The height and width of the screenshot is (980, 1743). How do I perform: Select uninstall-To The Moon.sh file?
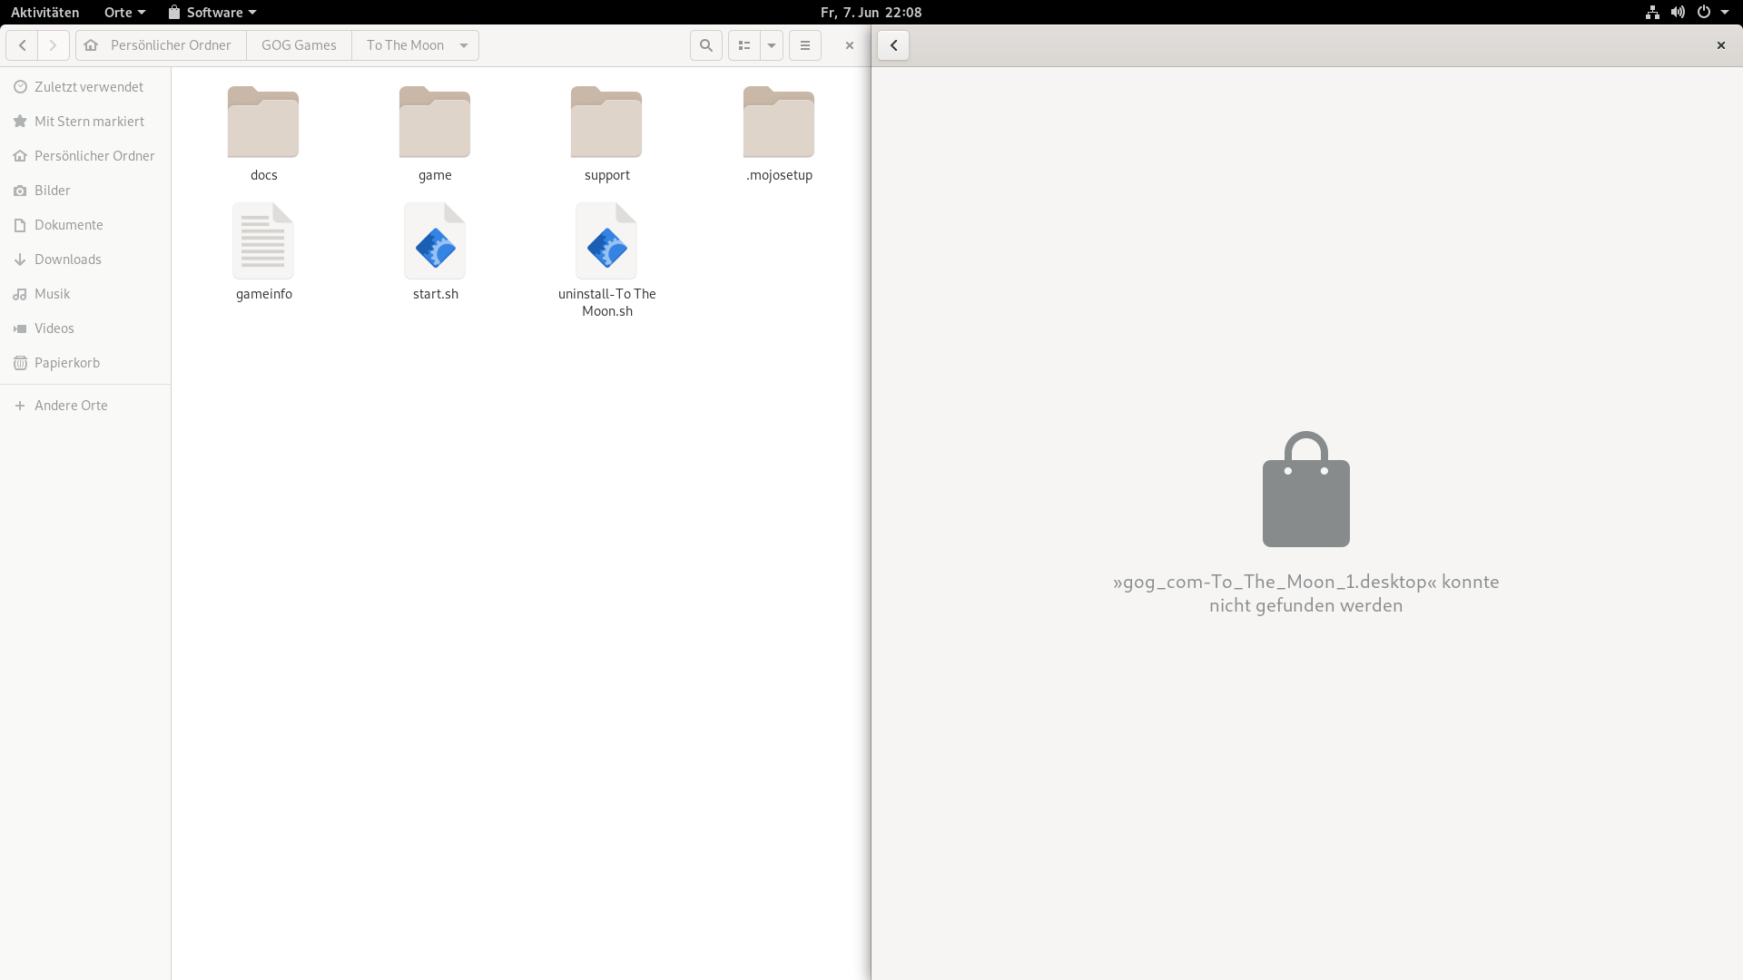[x=606, y=241]
